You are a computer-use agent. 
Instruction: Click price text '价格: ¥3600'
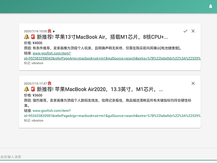coord(33,95)
